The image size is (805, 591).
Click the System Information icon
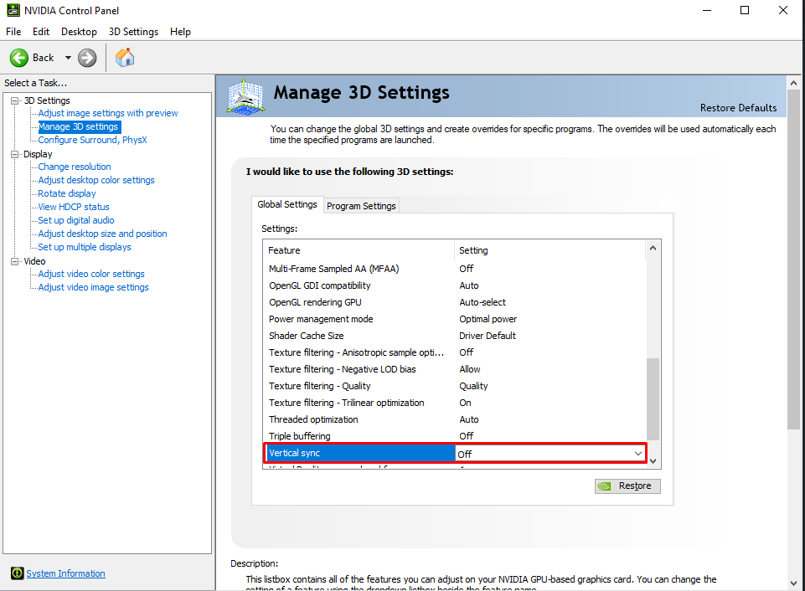(17, 573)
